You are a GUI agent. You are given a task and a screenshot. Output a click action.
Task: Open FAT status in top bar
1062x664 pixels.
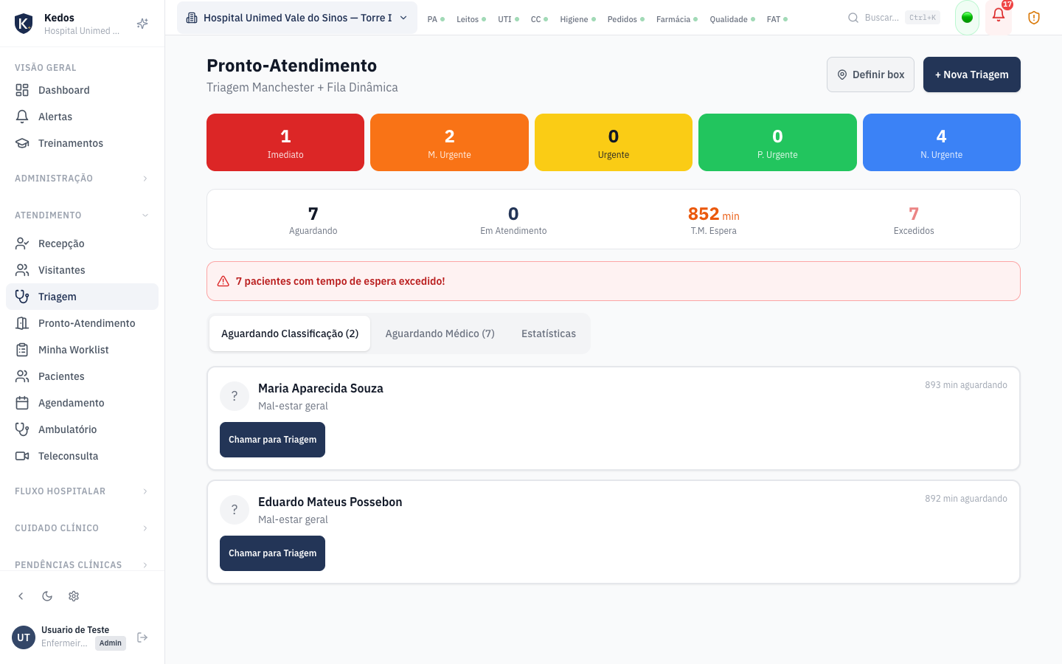(777, 19)
